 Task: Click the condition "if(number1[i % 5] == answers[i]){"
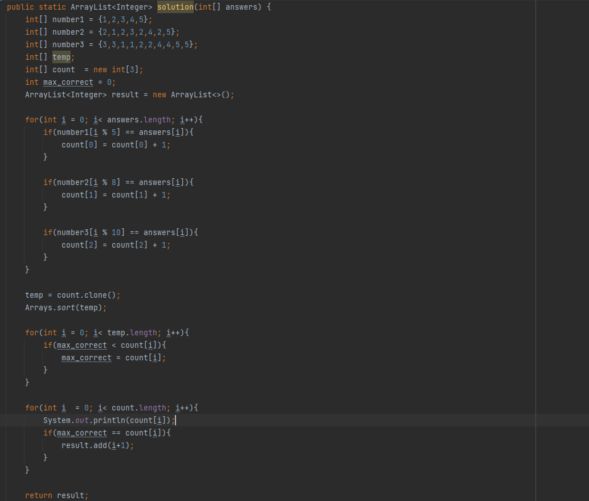click(118, 132)
